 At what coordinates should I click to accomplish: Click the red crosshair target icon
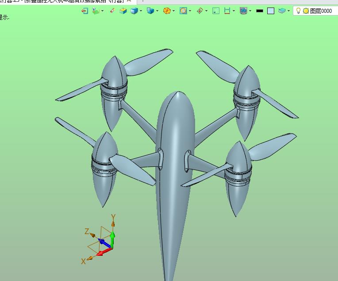pos(200,11)
